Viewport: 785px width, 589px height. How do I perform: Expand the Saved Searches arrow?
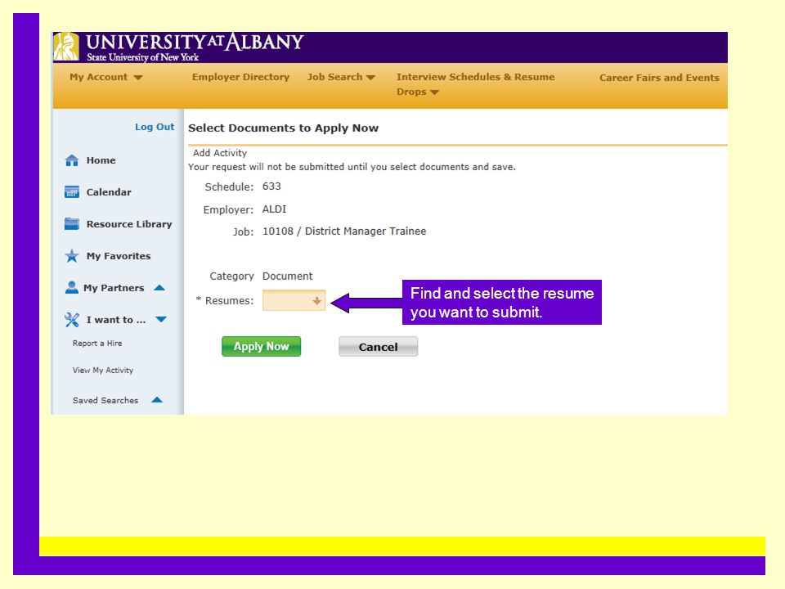click(x=157, y=400)
